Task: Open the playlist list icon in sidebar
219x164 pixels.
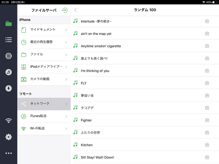Action: [8, 40]
